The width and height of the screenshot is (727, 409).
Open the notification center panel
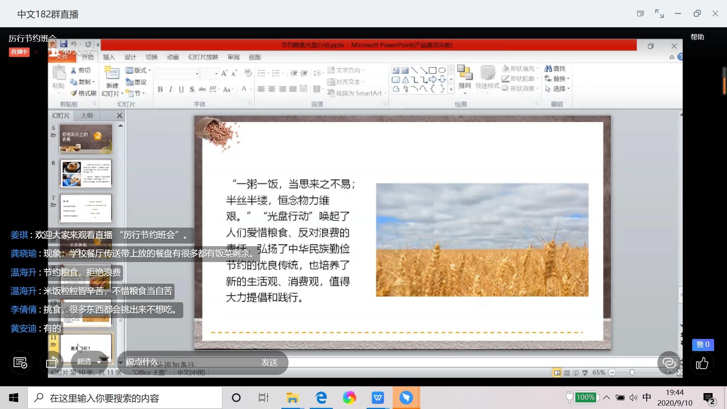tap(709, 398)
